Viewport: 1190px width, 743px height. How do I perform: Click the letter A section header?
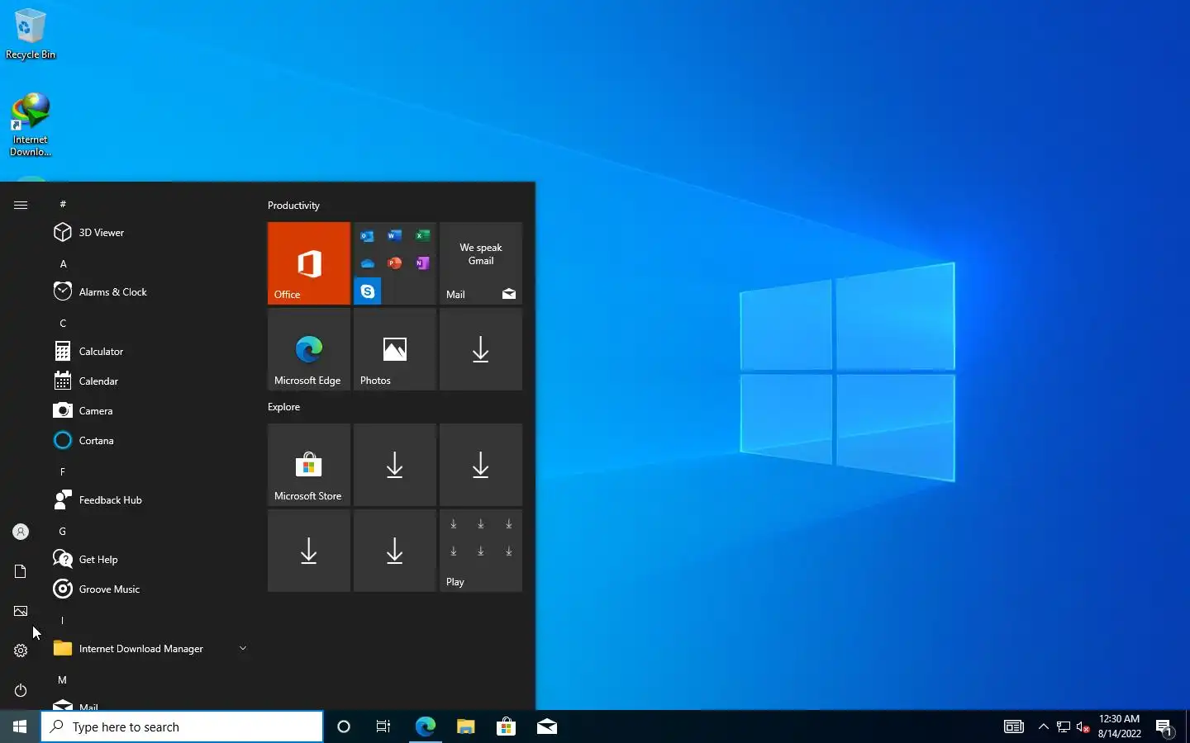click(63, 264)
